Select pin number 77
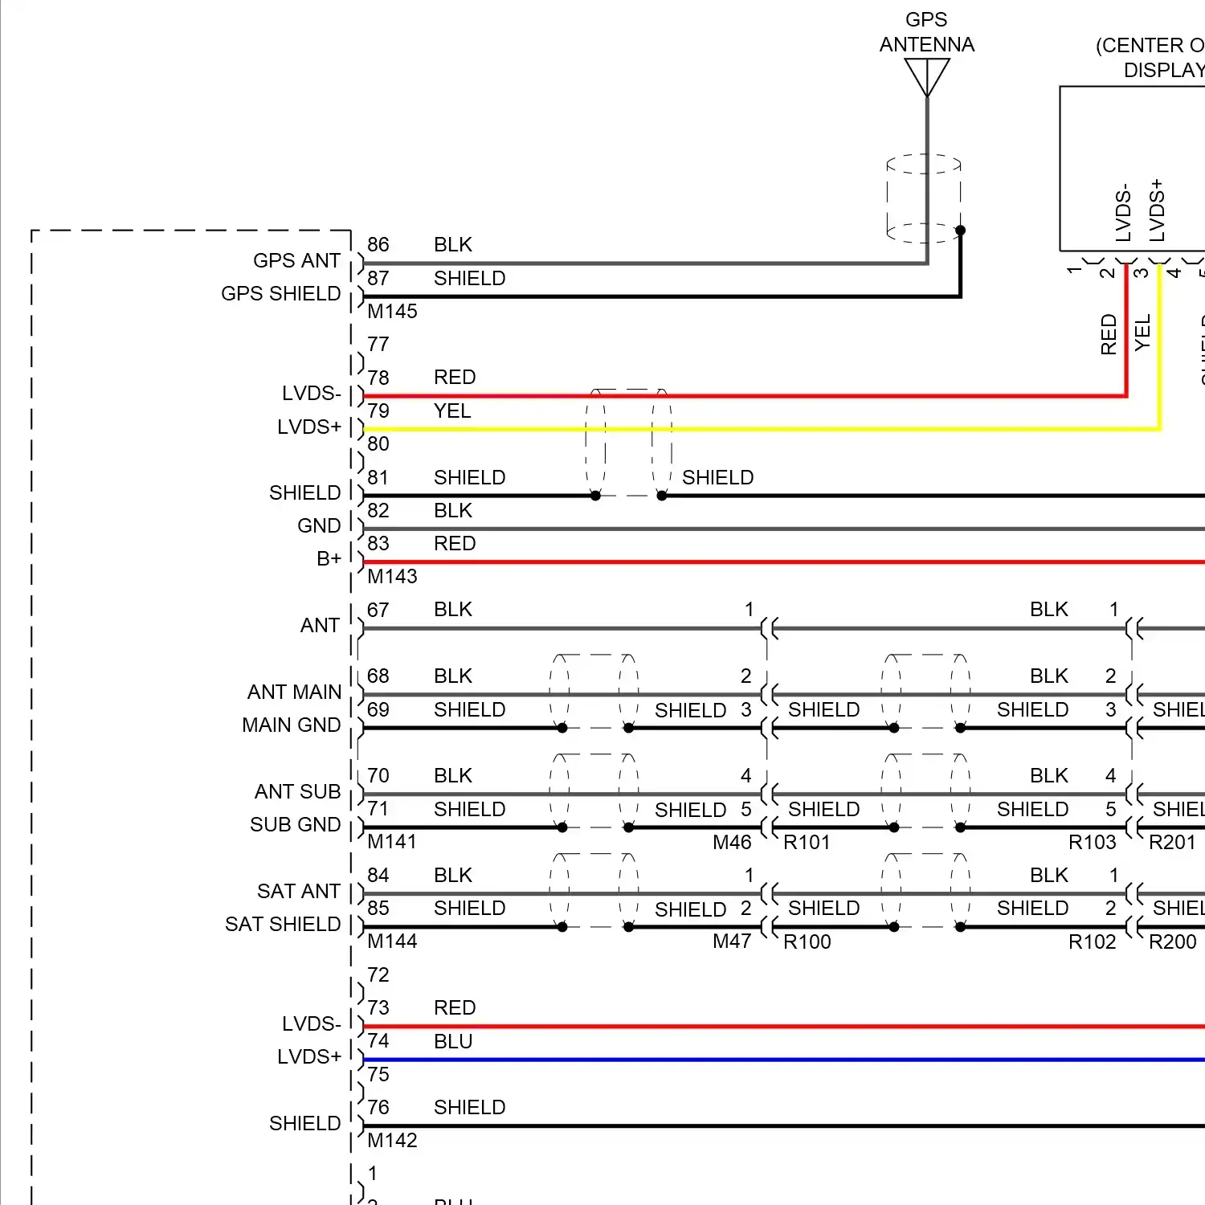Image resolution: width=1205 pixels, height=1205 pixels. tap(378, 344)
